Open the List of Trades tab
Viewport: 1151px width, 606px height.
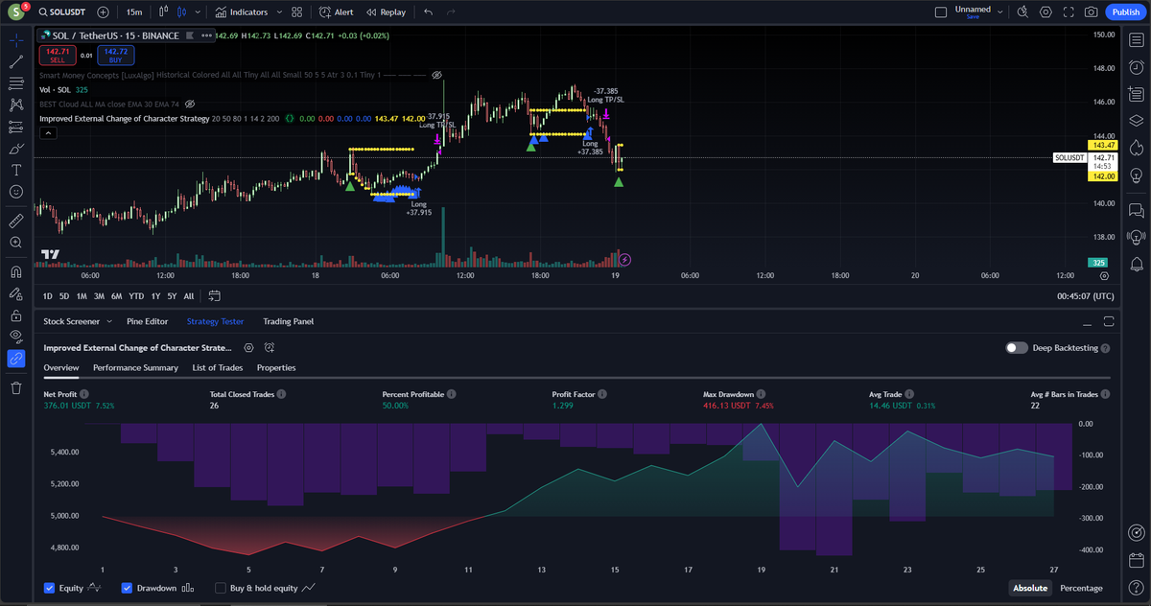pyautogui.click(x=218, y=367)
